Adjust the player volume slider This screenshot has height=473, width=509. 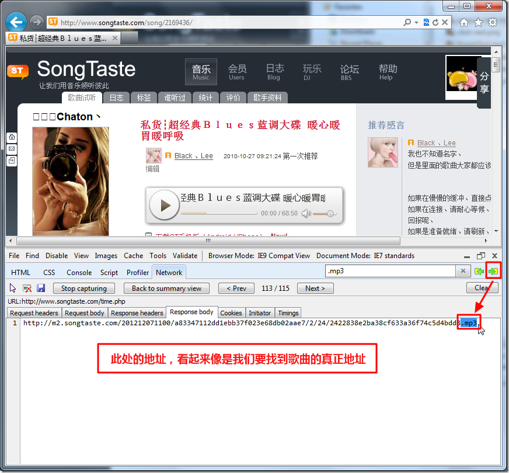point(325,214)
